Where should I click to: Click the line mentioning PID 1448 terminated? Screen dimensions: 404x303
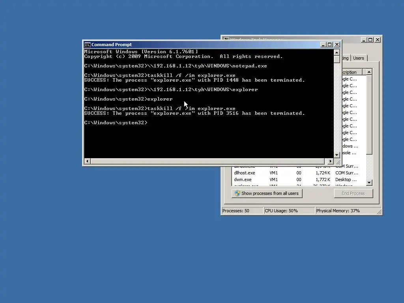194,80
